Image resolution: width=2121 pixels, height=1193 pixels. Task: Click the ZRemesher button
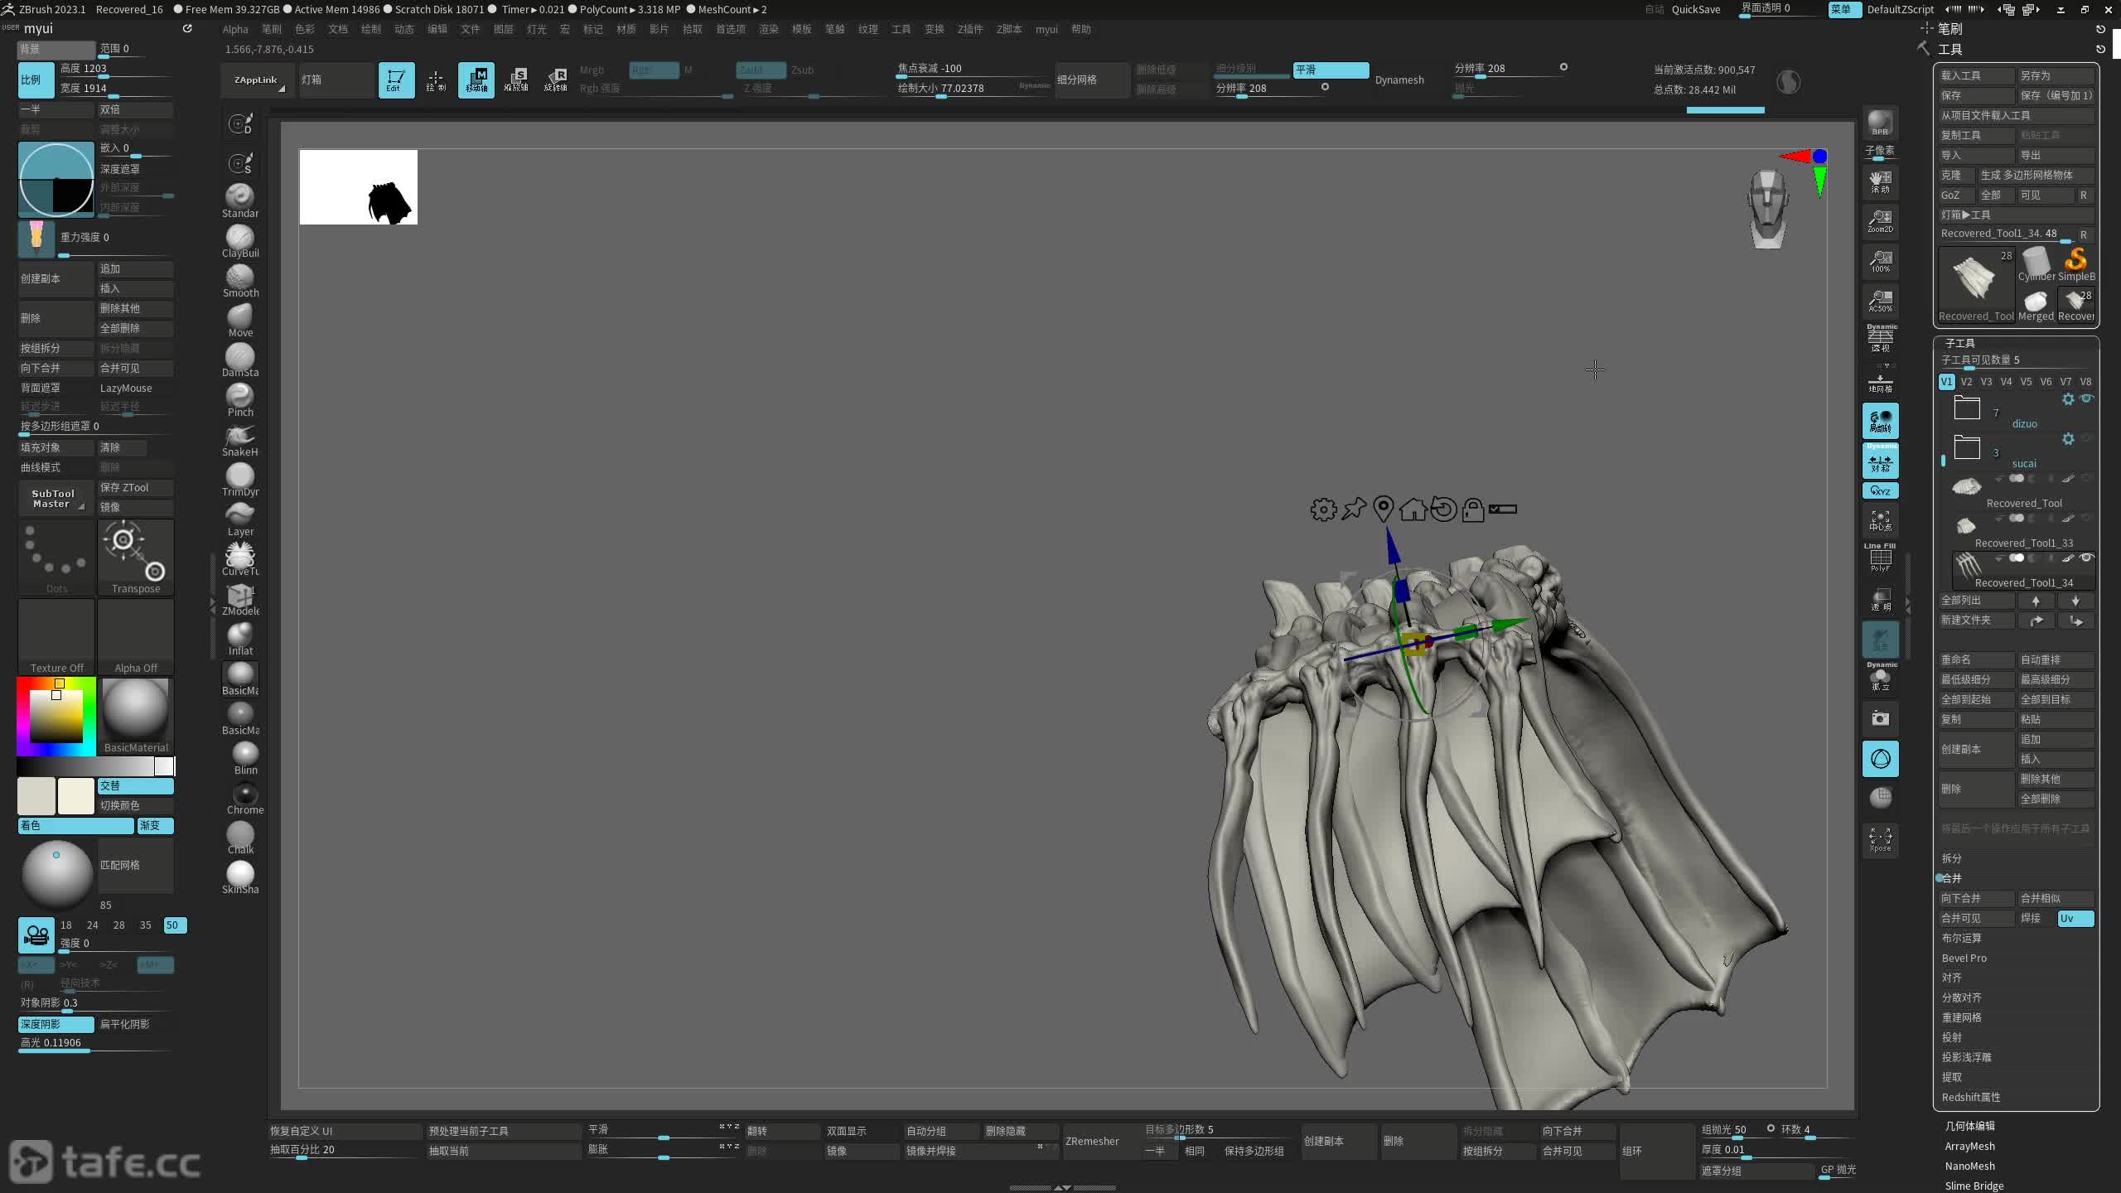coord(1092,1141)
